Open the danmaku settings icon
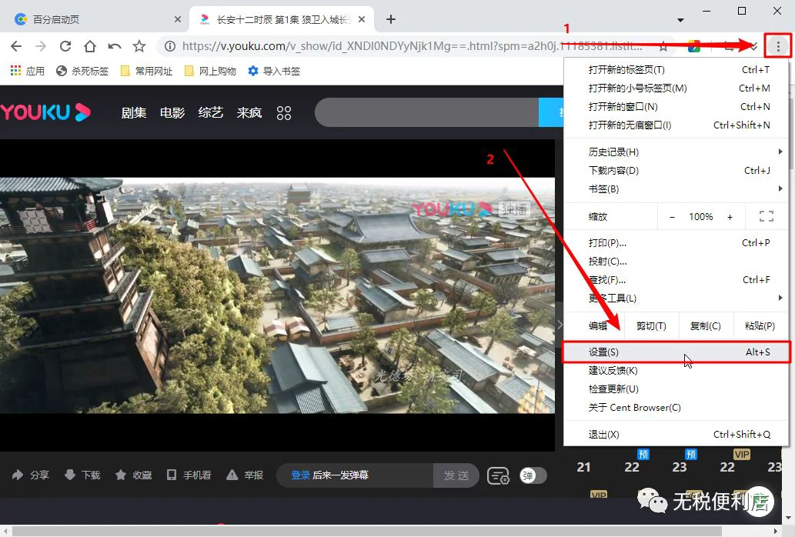This screenshot has width=795, height=537. coord(498,475)
